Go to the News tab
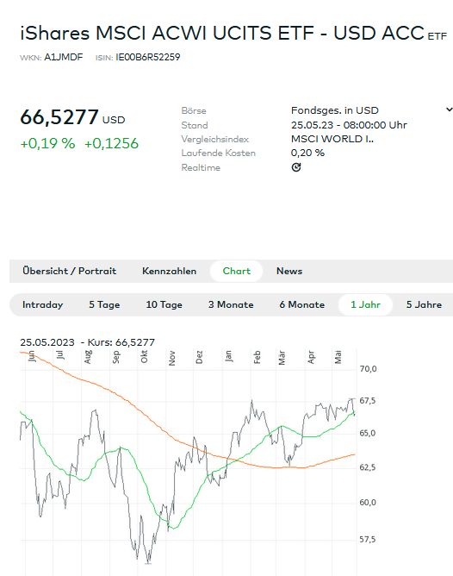Screen dimensions: 453x576 [289, 271]
